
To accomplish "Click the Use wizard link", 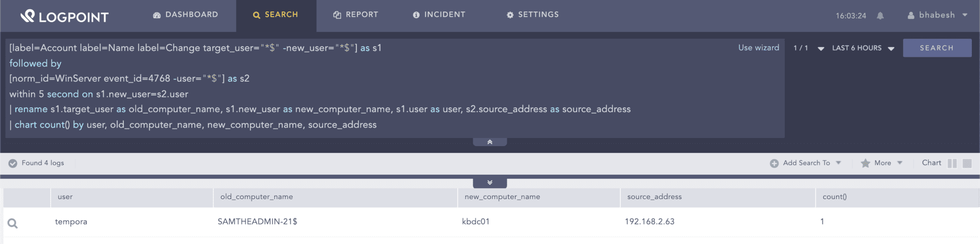I will [x=758, y=48].
